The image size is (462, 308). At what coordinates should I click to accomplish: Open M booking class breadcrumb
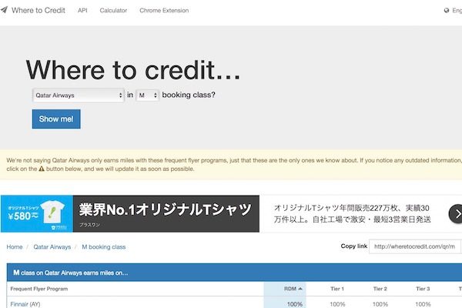[104, 247]
